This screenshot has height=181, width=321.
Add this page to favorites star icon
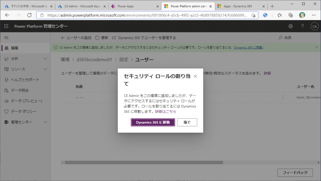(253, 15)
